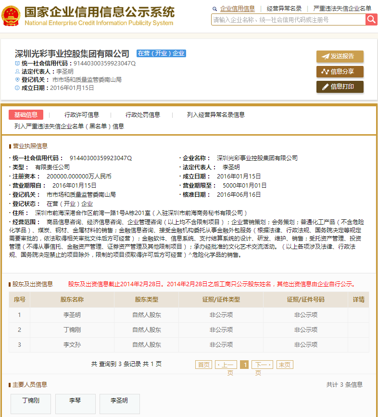Click the approval date 2016年06月16日
The image size is (378, 417).
coord(239,194)
